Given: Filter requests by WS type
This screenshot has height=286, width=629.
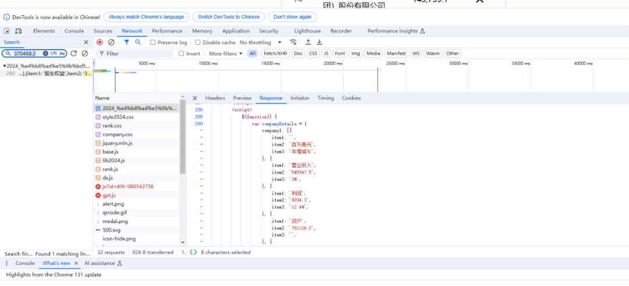Looking at the screenshot, I should click(416, 54).
